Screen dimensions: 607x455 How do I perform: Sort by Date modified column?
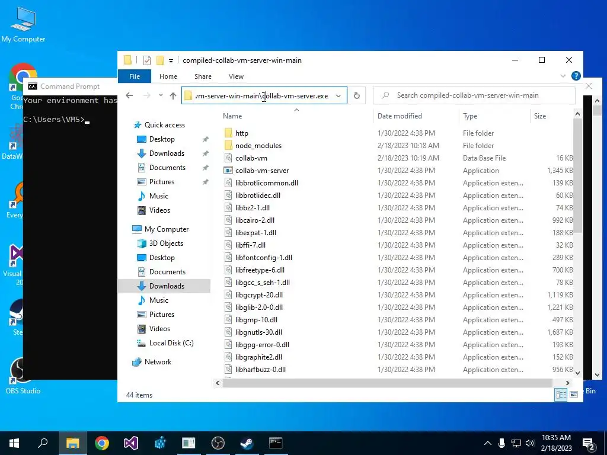(400, 116)
